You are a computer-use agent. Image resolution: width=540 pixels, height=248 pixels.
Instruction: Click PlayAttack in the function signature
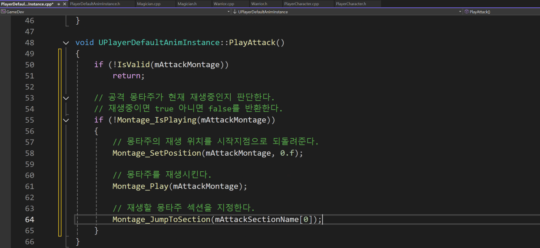click(252, 42)
